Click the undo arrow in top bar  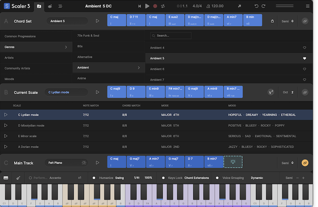pos(256,6)
